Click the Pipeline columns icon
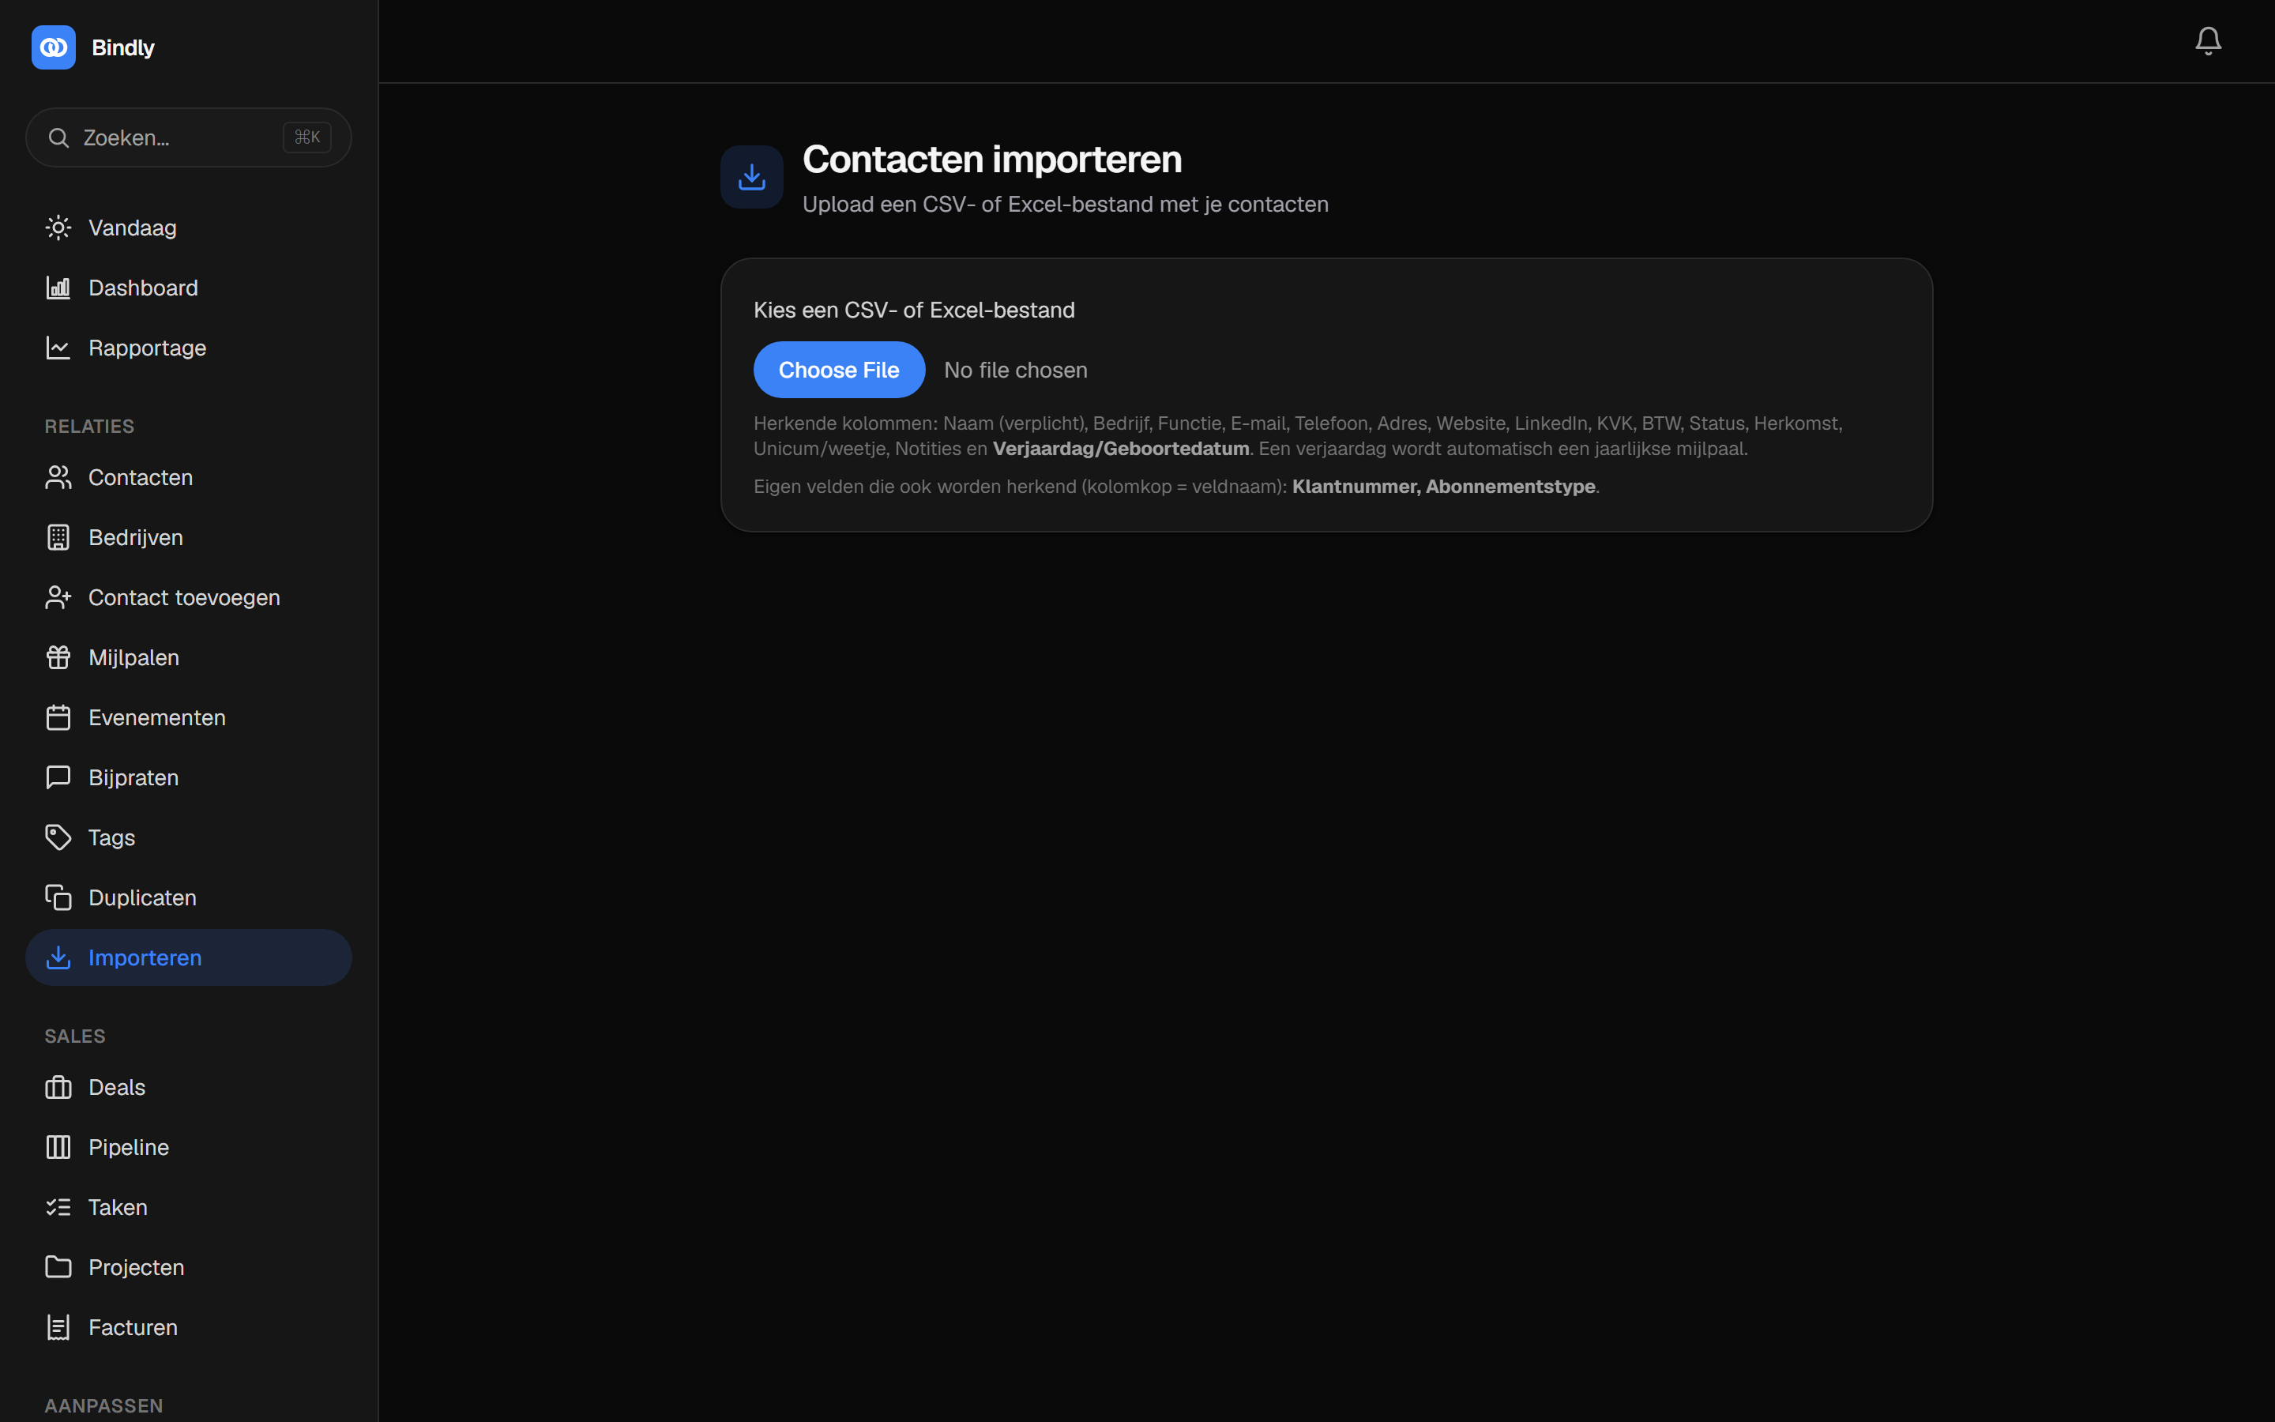 [x=58, y=1147]
